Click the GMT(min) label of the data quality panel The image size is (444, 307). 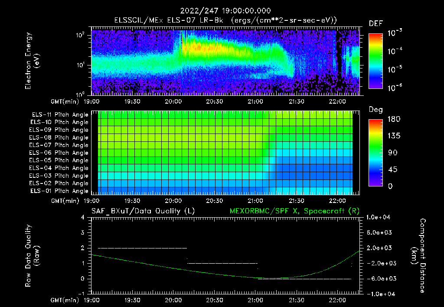[65, 300]
